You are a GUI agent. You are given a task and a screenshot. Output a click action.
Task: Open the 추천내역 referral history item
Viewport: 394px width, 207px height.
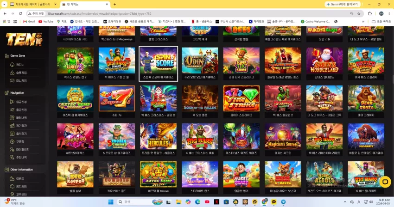(21, 158)
